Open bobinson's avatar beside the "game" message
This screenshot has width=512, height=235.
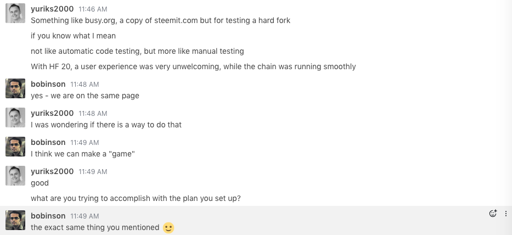pos(15,147)
